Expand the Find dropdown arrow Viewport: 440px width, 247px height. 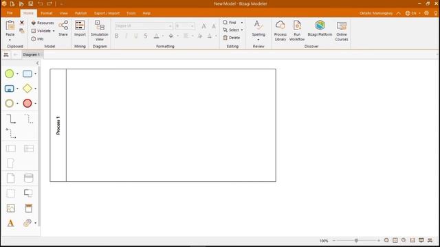pyautogui.click(x=242, y=23)
